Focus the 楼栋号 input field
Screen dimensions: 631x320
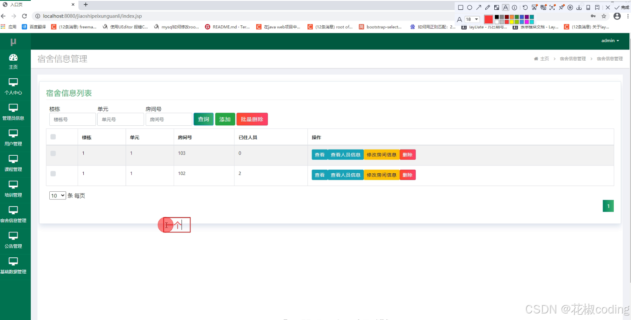(x=73, y=119)
